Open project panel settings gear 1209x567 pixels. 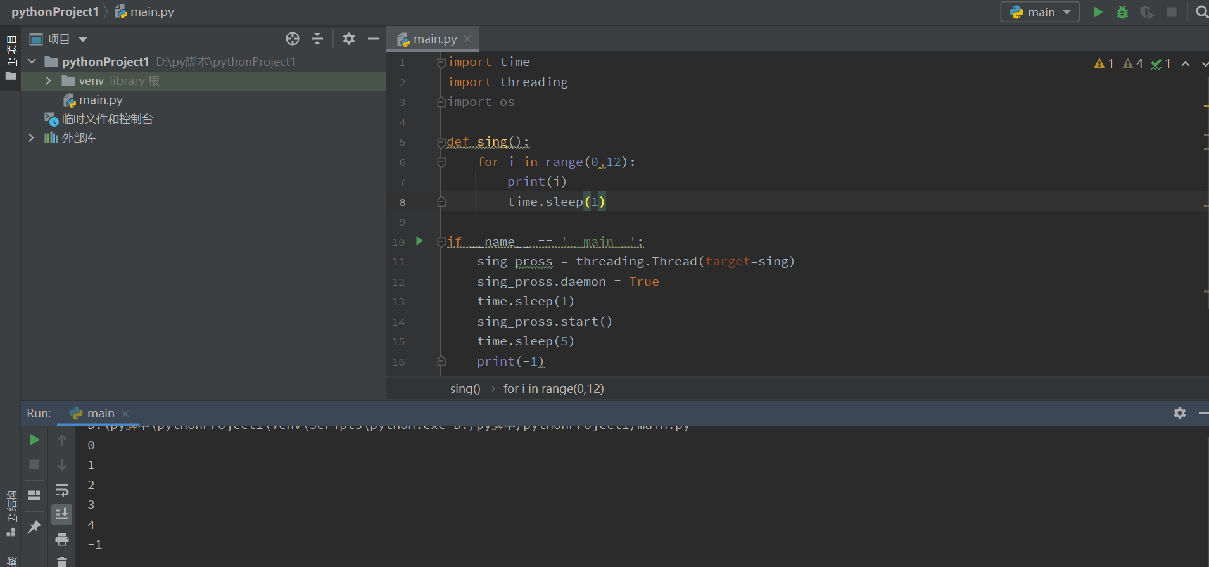(x=349, y=39)
